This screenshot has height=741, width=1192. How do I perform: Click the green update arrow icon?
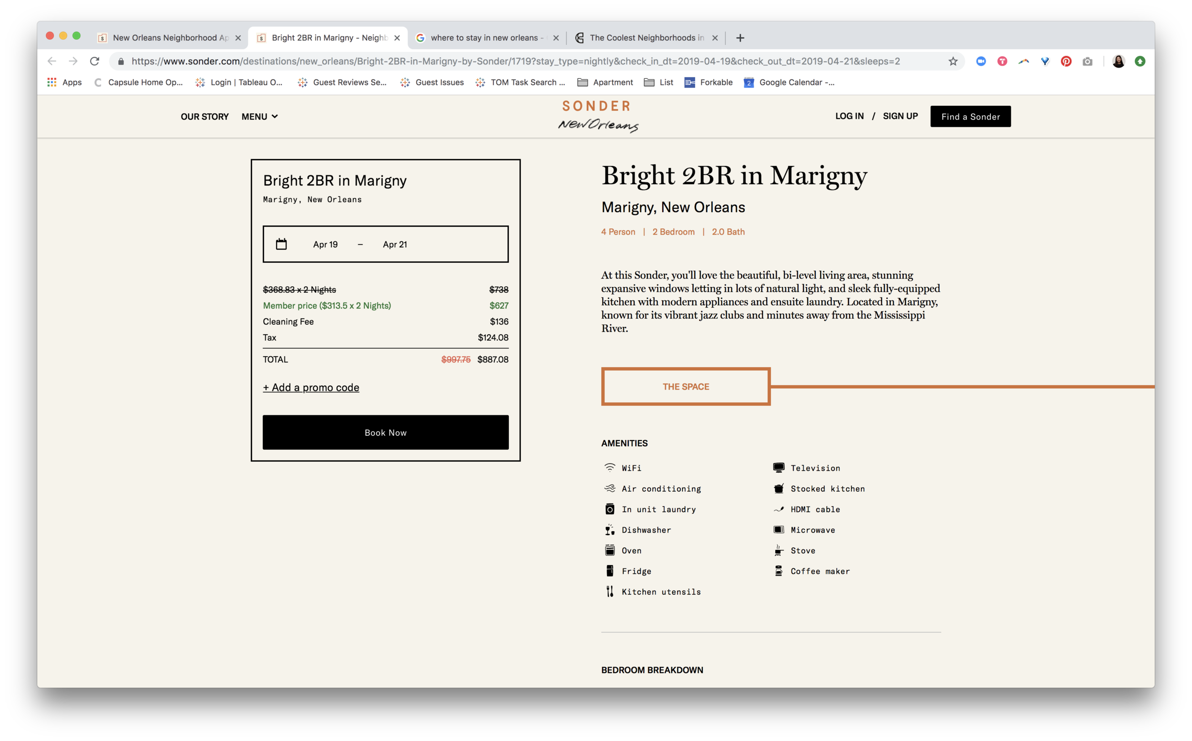[1140, 61]
